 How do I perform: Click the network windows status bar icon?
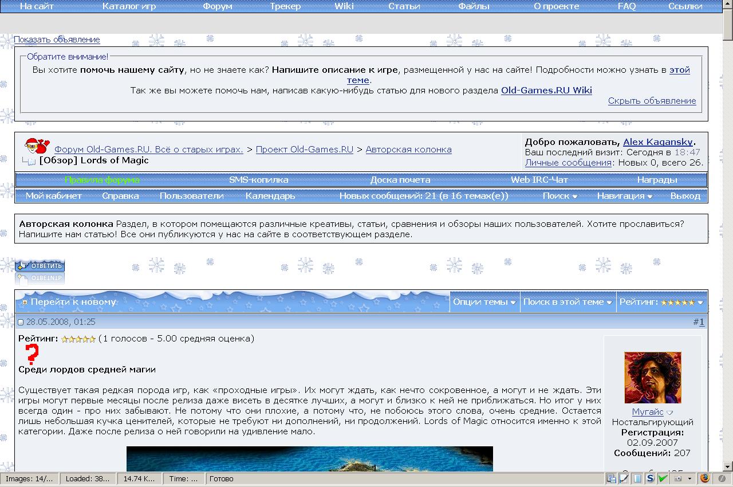(x=612, y=478)
